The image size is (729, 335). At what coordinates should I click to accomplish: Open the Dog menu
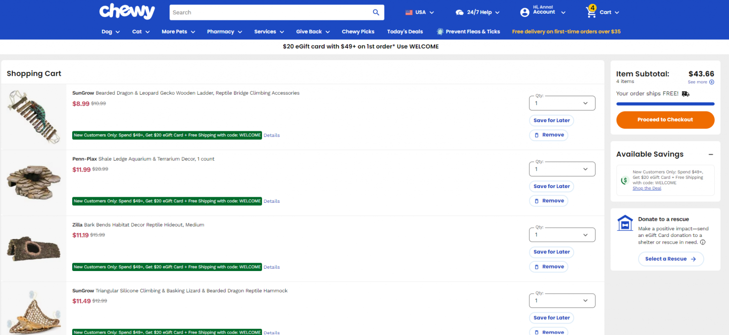click(111, 32)
